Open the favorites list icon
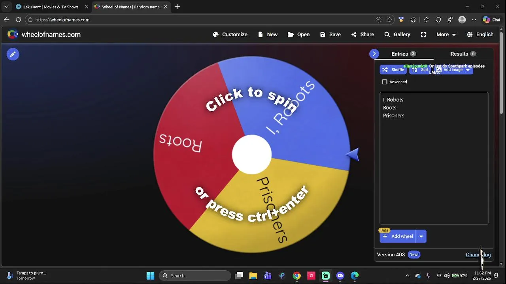The image size is (506, 284). coord(427,20)
